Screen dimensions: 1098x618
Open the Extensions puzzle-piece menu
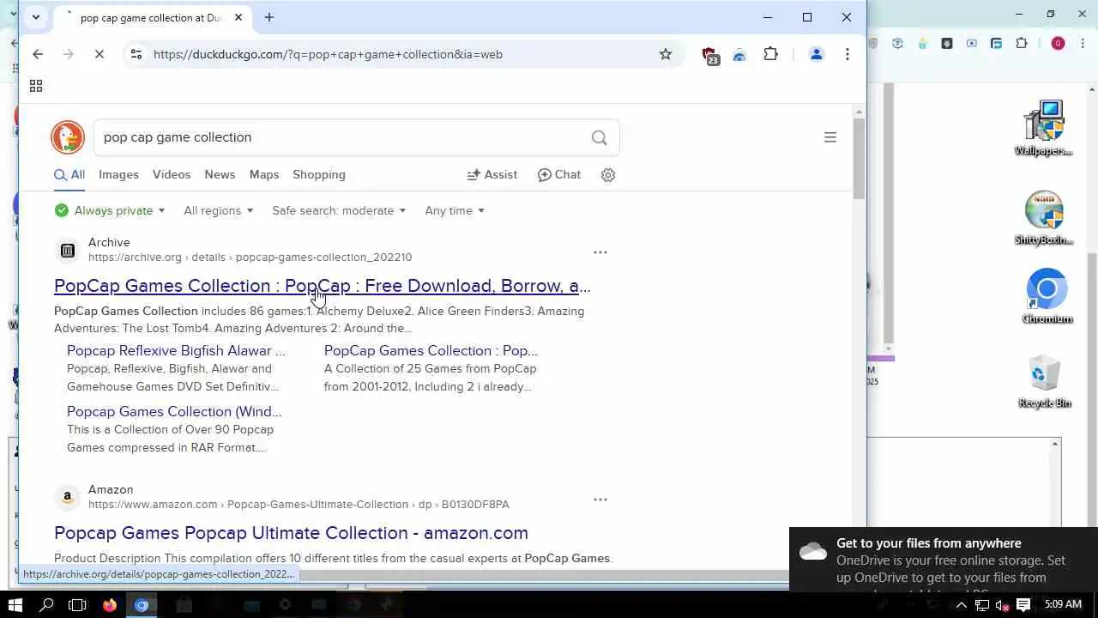(x=771, y=54)
